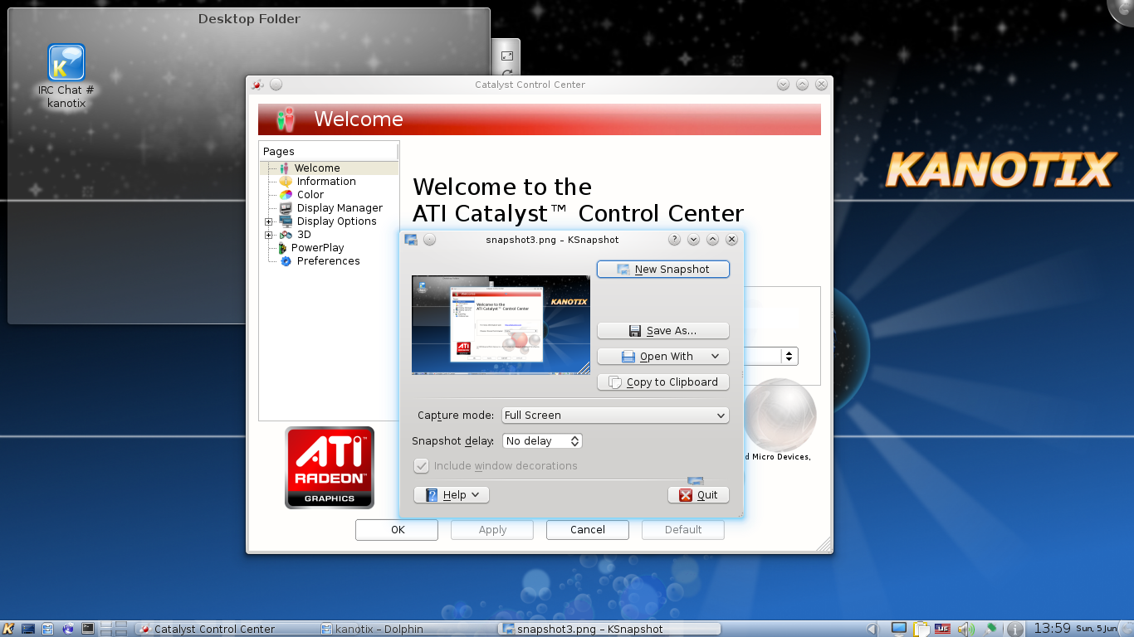The height and width of the screenshot is (637, 1134).
Task: Click the snapshot preview thumbnail
Action: 501,325
